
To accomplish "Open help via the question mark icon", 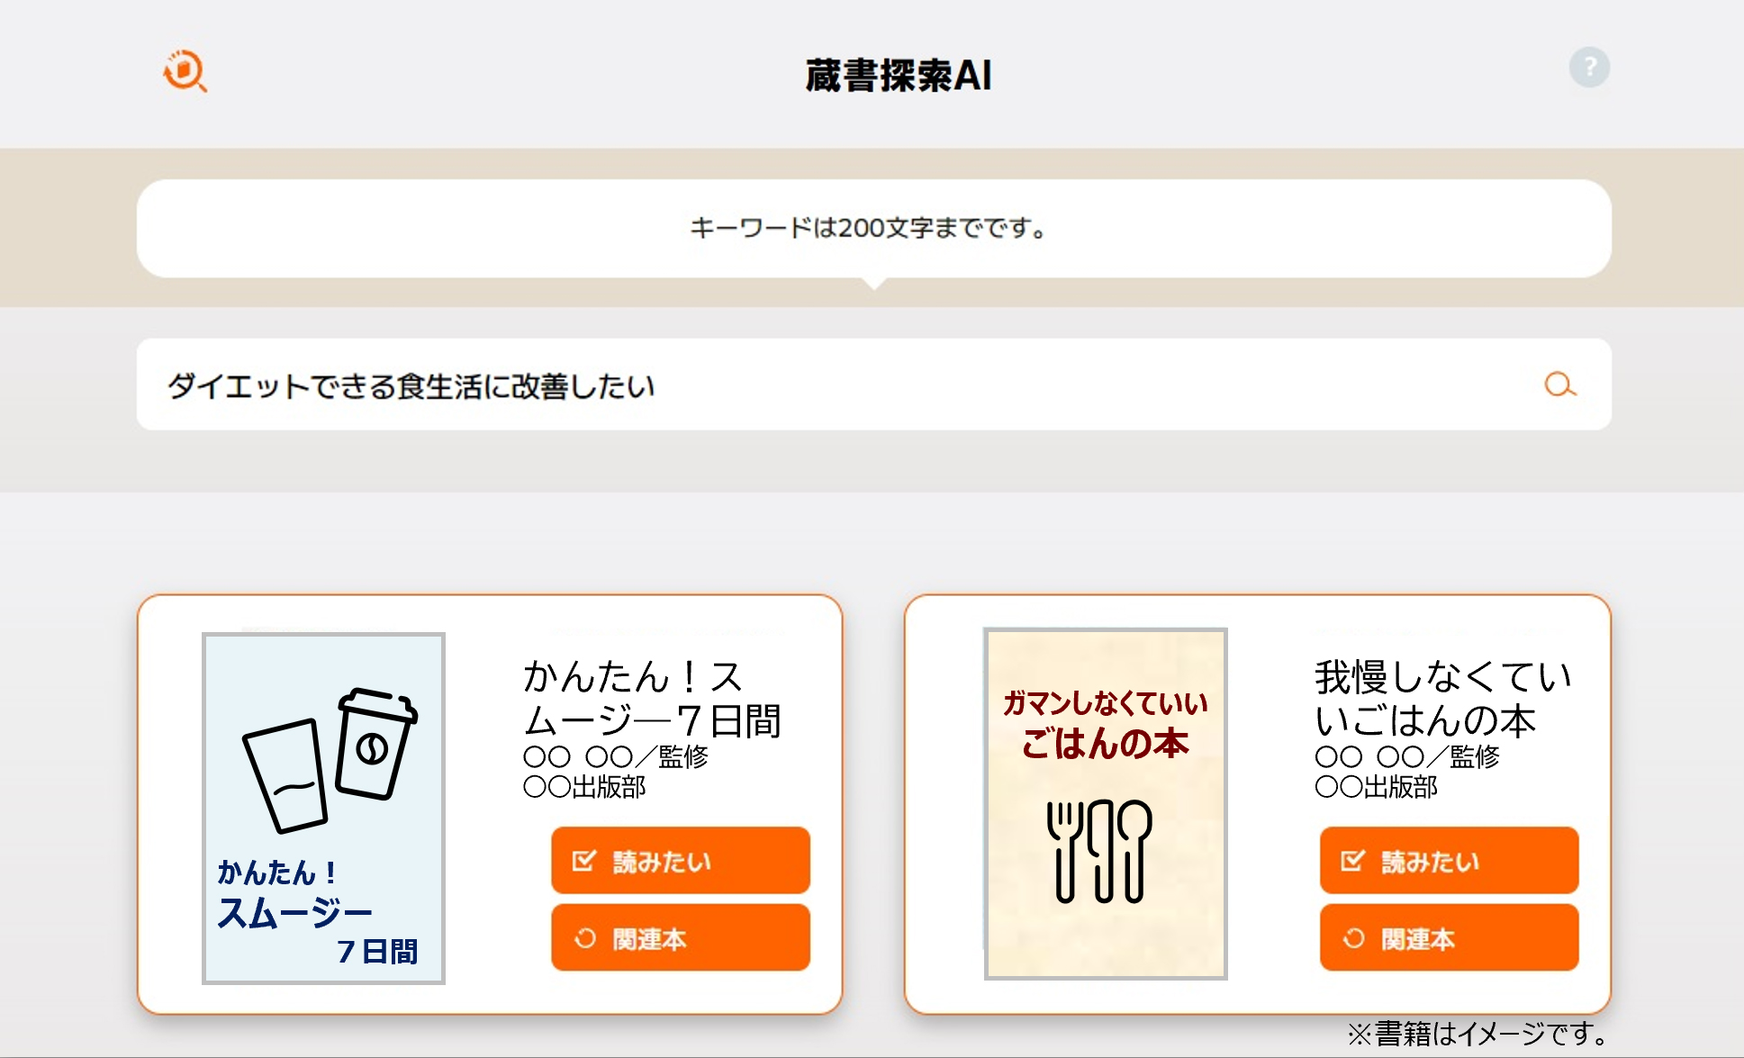I will (x=1589, y=68).
